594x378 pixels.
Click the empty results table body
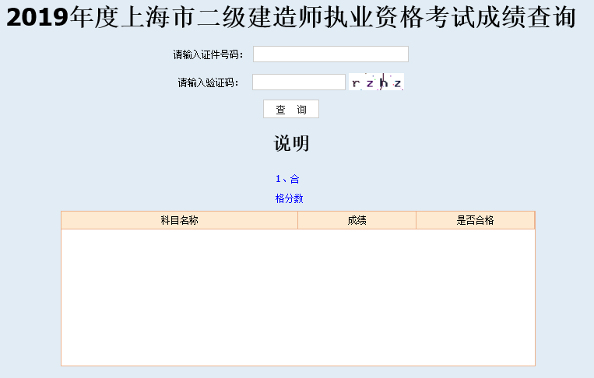tap(297, 296)
